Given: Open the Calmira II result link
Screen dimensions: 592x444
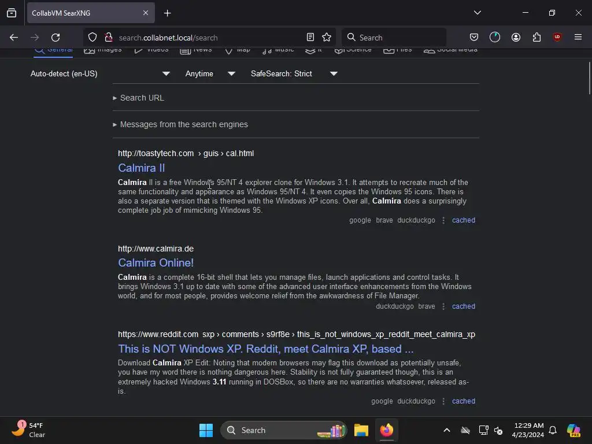Looking at the screenshot, I should [x=141, y=168].
